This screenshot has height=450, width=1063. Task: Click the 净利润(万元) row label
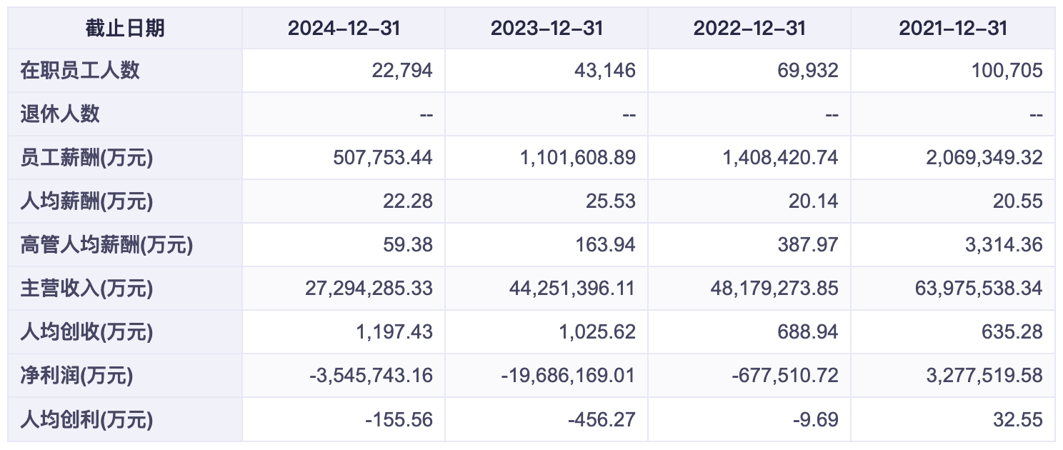76,376
